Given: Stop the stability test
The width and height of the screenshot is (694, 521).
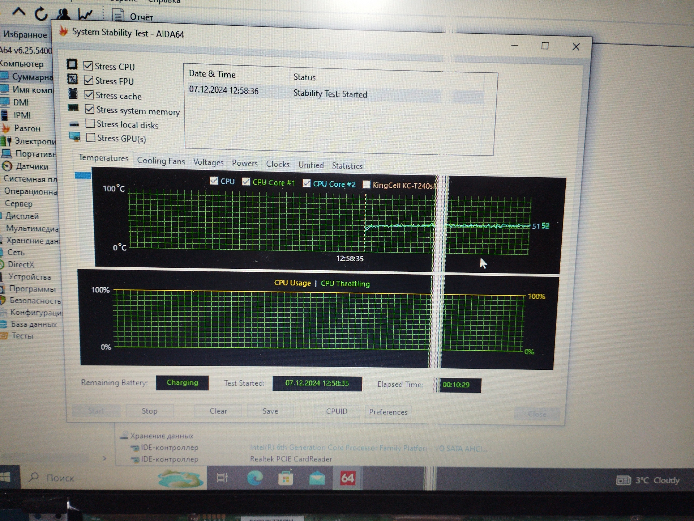Looking at the screenshot, I should [x=150, y=411].
